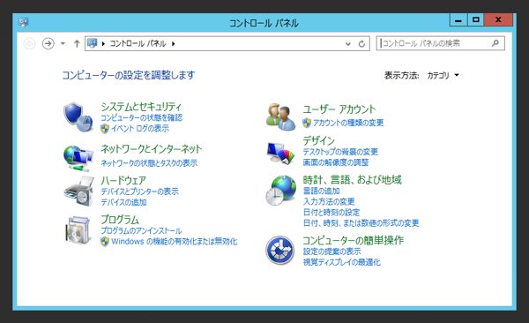Go up one level with the Up arrow
529x323 pixels.
point(77,43)
